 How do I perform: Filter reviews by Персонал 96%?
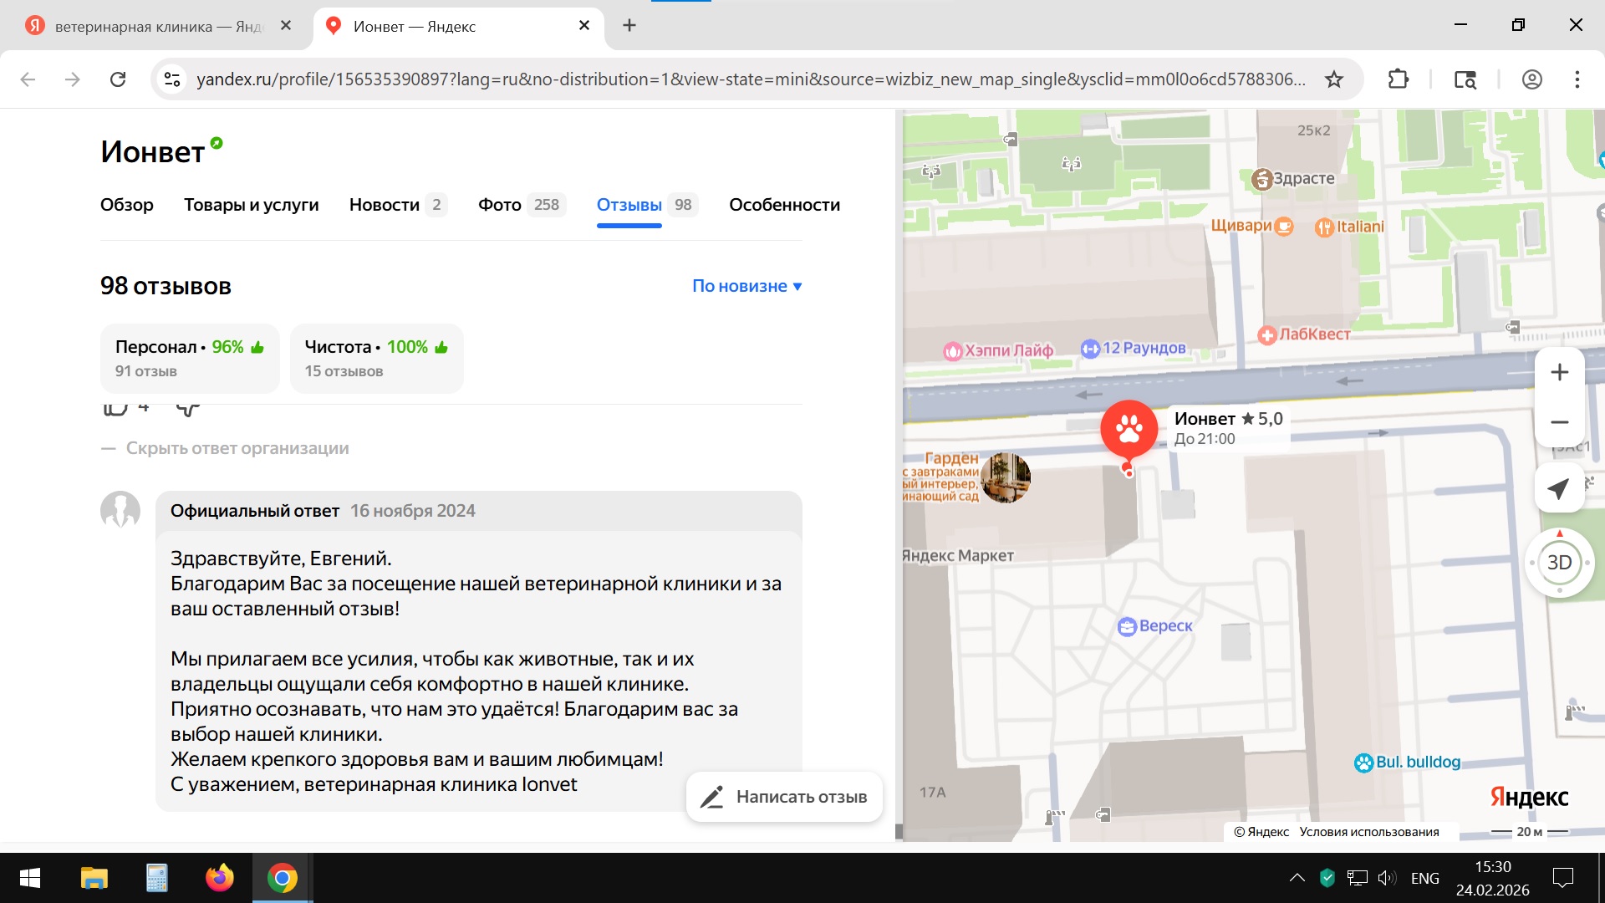pos(190,358)
